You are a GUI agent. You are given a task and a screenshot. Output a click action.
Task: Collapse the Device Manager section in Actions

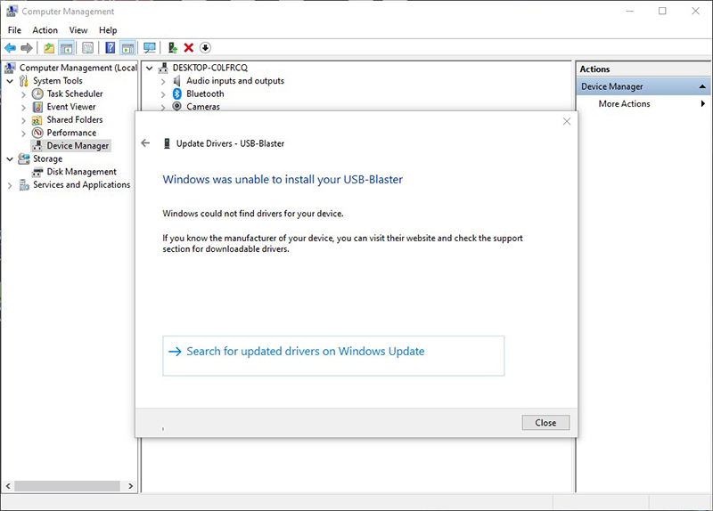coord(703,86)
